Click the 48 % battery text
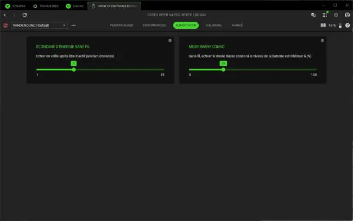The image size is (353, 221). (x=332, y=26)
